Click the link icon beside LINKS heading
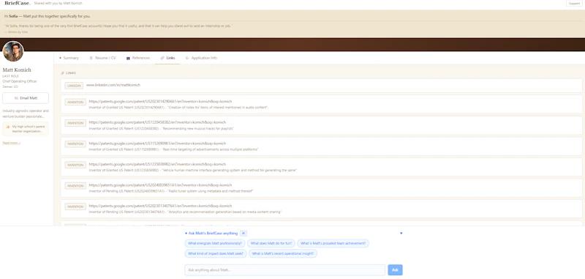Viewport: 585px width, 279px height. click(x=62, y=73)
